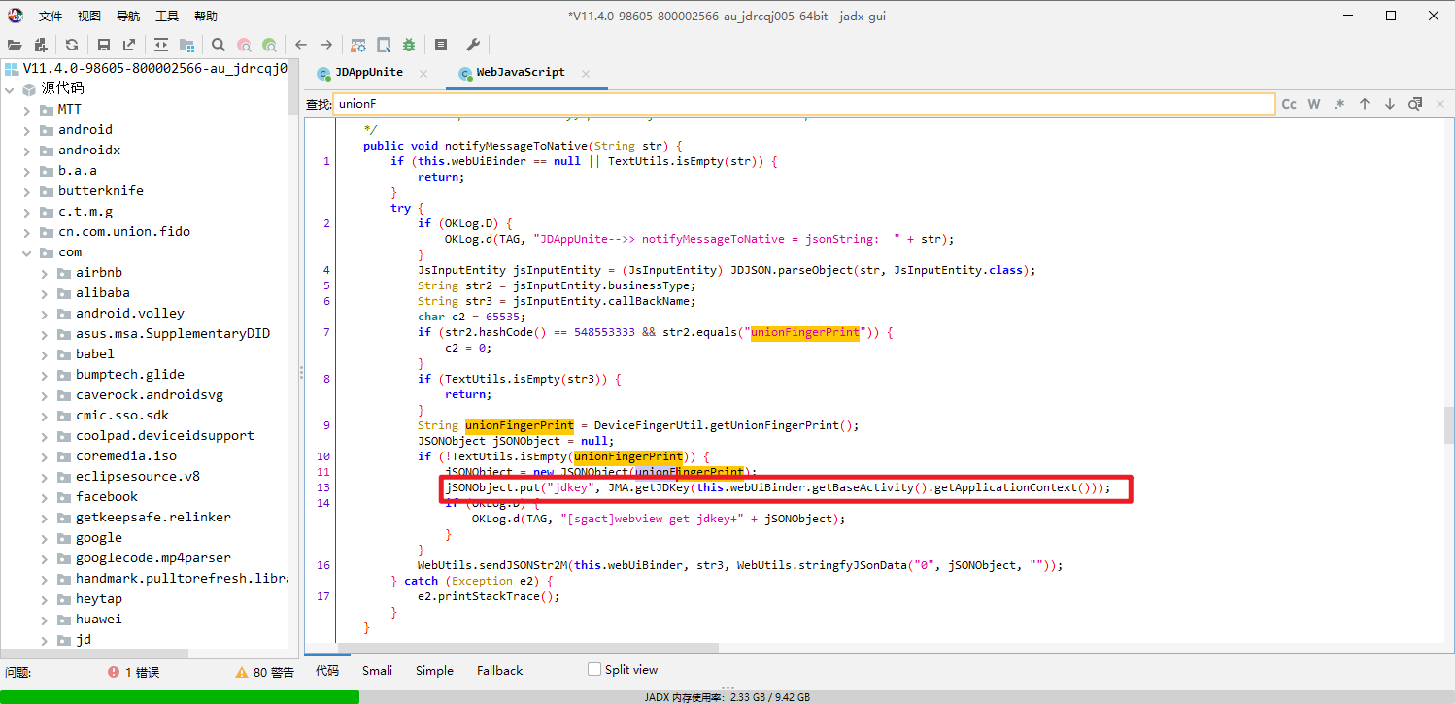Viewport: 1455px width, 704px height.
Task: Close the search bar with the X
Action: point(1440,104)
